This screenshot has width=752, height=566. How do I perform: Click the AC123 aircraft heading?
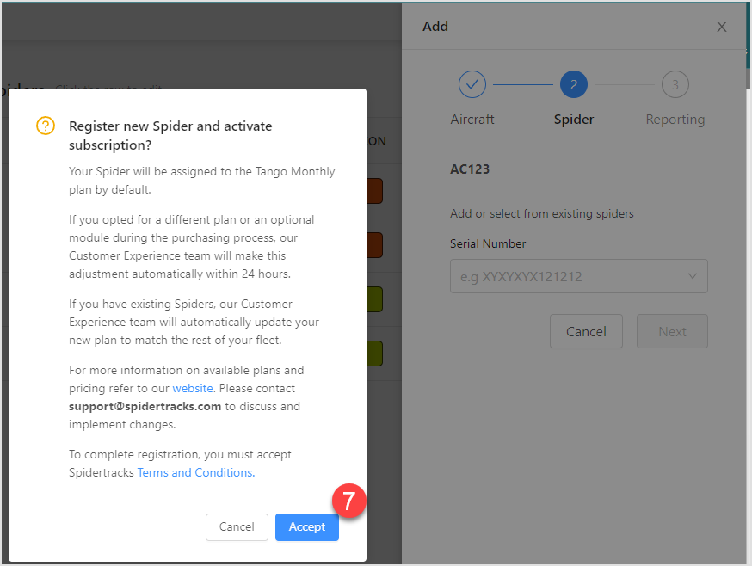click(470, 169)
